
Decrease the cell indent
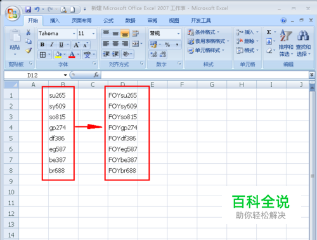106,54
